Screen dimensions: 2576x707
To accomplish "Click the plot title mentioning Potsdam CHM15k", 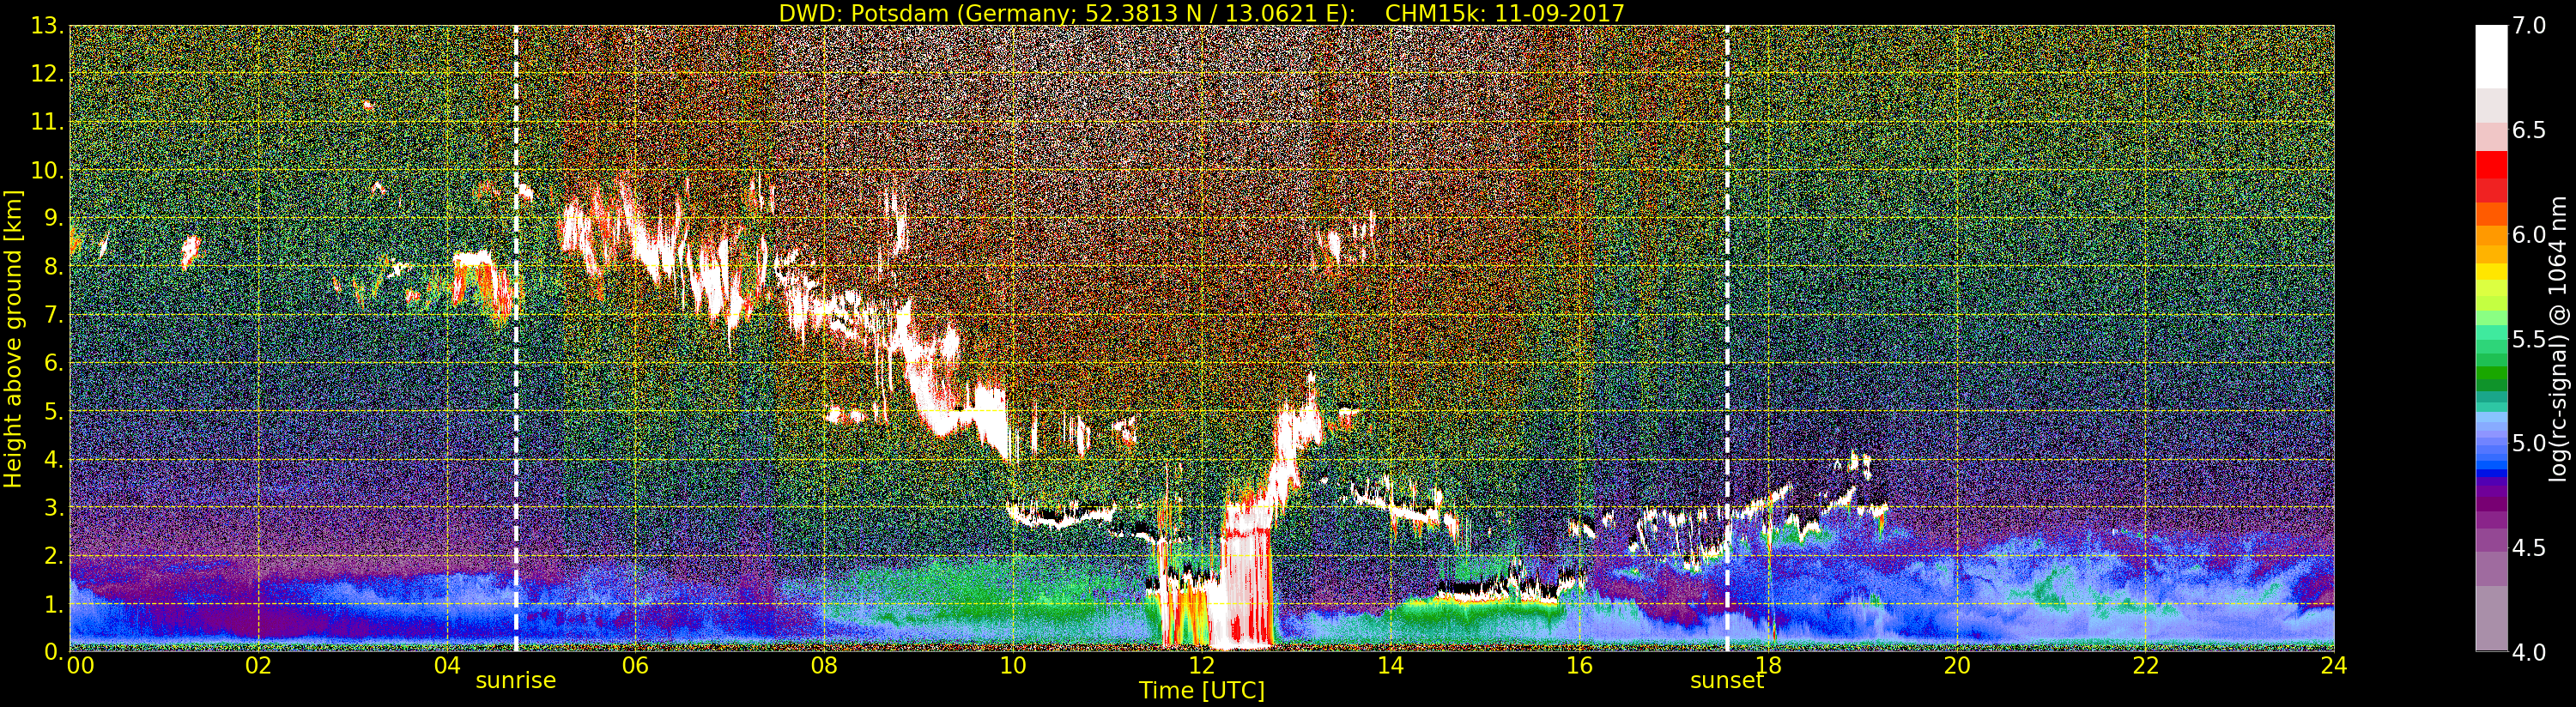I will [x=1201, y=13].
